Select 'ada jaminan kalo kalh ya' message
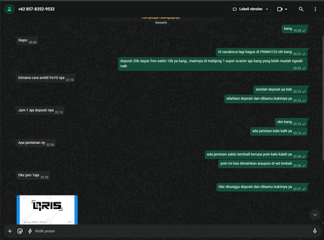Screen dimensions: 324x240 click(279, 131)
